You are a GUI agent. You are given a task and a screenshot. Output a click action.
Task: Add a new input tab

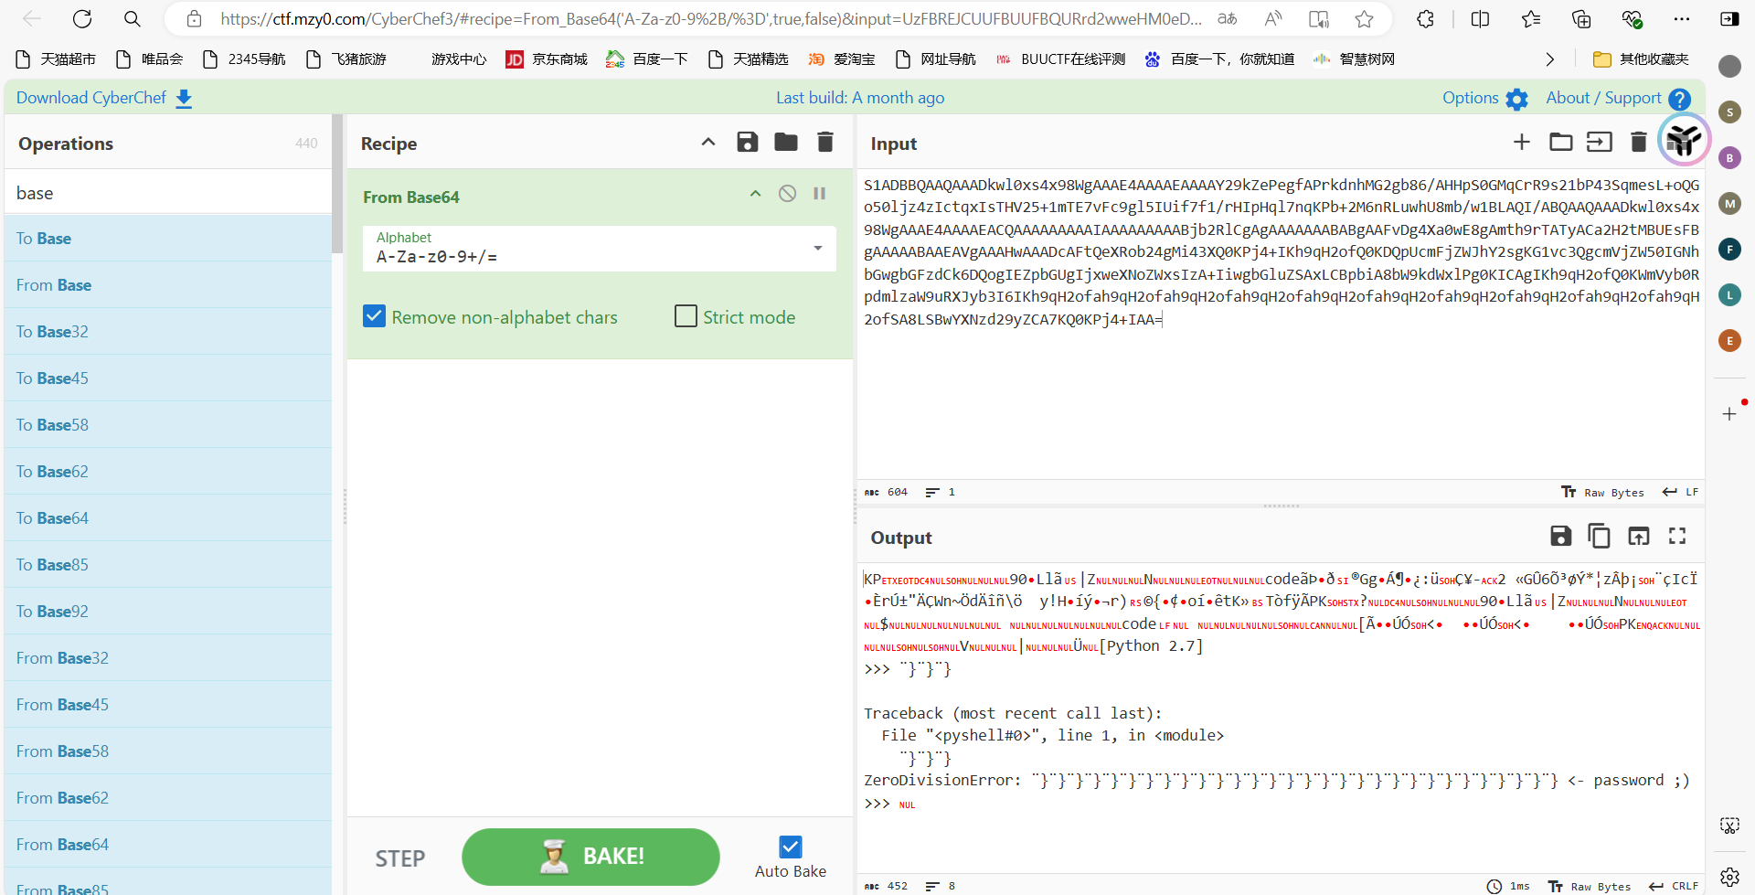click(x=1521, y=142)
